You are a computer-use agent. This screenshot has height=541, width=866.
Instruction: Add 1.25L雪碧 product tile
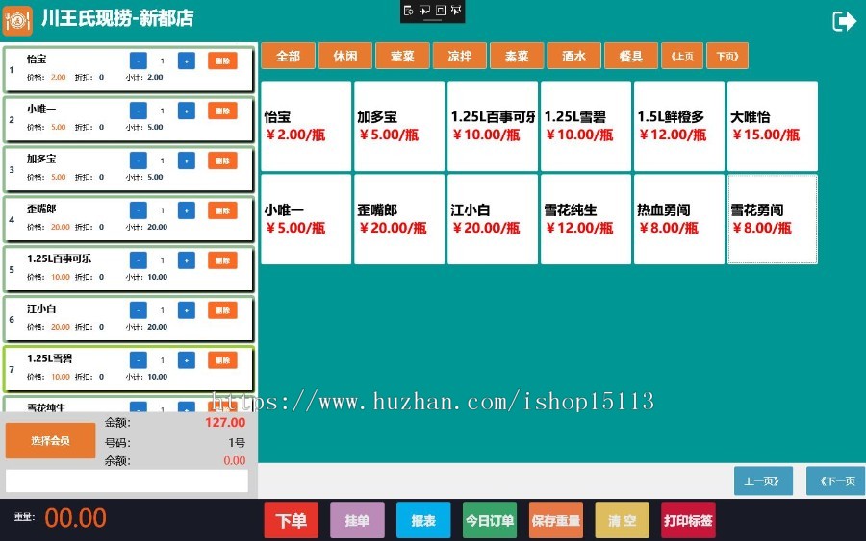[x=586, y=126]
